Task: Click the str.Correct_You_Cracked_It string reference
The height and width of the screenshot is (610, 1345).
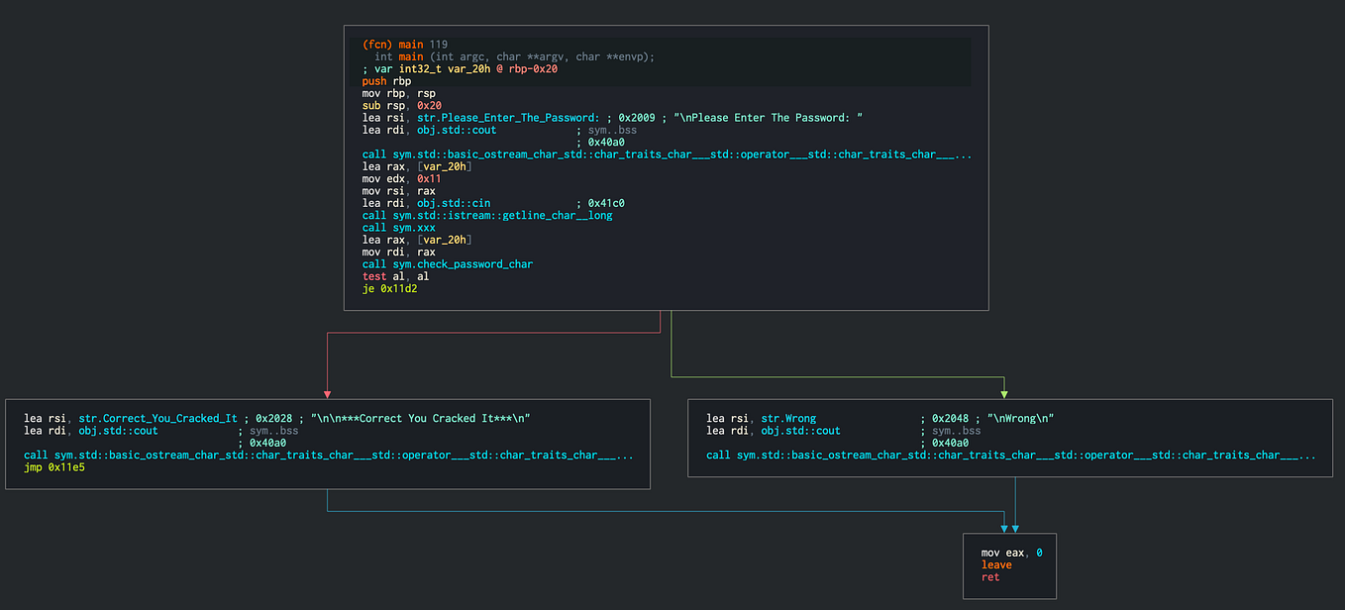Action: [157, 417]
